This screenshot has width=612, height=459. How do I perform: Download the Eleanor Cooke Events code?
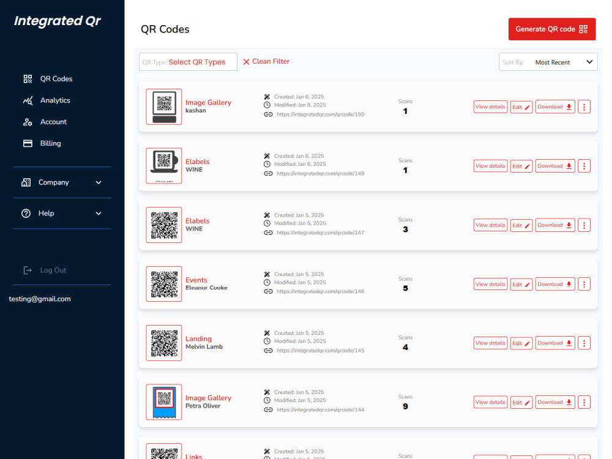pyautogui.click(x=554, y=284)
